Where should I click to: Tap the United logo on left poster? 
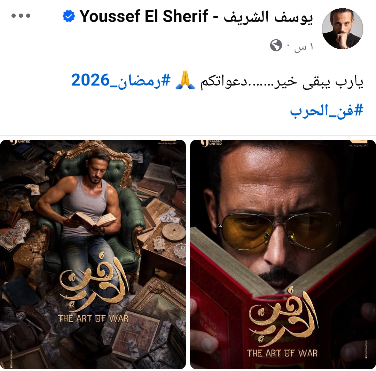coord(21,142)
